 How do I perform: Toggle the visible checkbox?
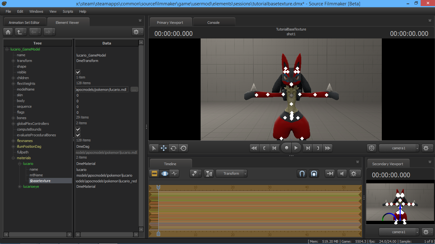(x=78, y=72)
